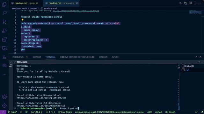204x114 pixels.
Task: Open consul.io/docs/k8s/k8s-cli link in terminal
Action: [41, 106]
